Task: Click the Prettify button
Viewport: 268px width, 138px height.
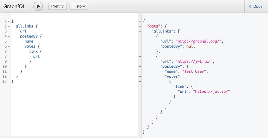Action: tap(58, 6)
